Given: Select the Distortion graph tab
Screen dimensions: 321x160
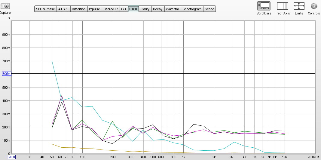Looking at the screenshot, I should (79, 9).
